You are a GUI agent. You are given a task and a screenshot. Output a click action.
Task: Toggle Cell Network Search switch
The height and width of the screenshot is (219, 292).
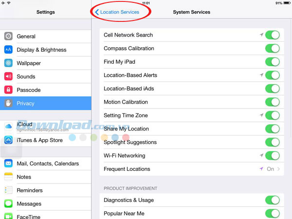(273, 35)
